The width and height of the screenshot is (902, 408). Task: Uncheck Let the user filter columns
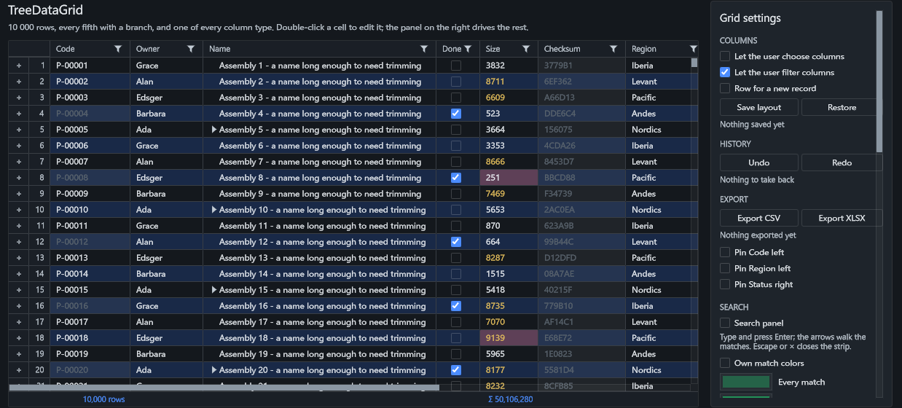(x=725, y=72)
